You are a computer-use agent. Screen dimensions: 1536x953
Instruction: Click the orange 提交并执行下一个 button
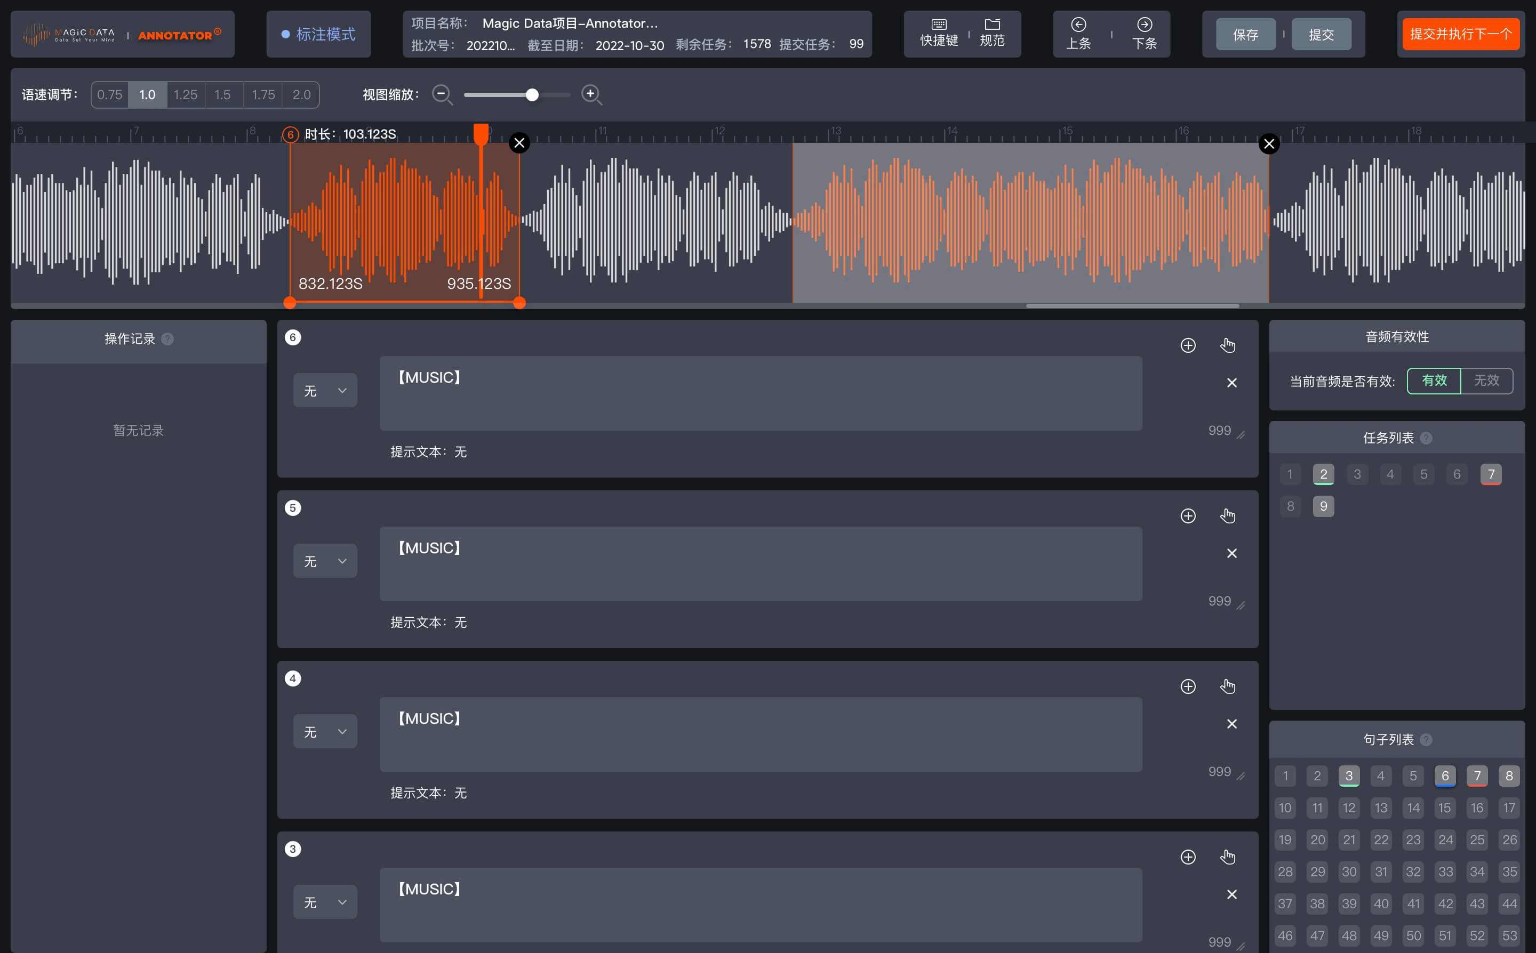pos(1460,34)
